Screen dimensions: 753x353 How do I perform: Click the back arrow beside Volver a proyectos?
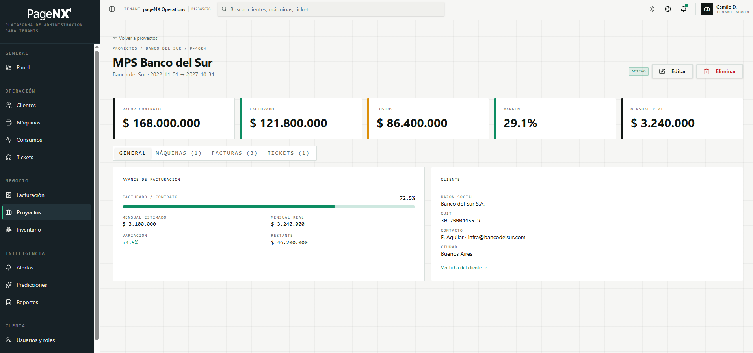tap(115, 38)
